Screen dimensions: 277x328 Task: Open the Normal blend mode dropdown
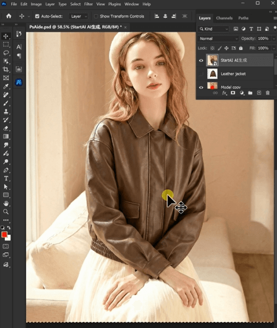218,38
